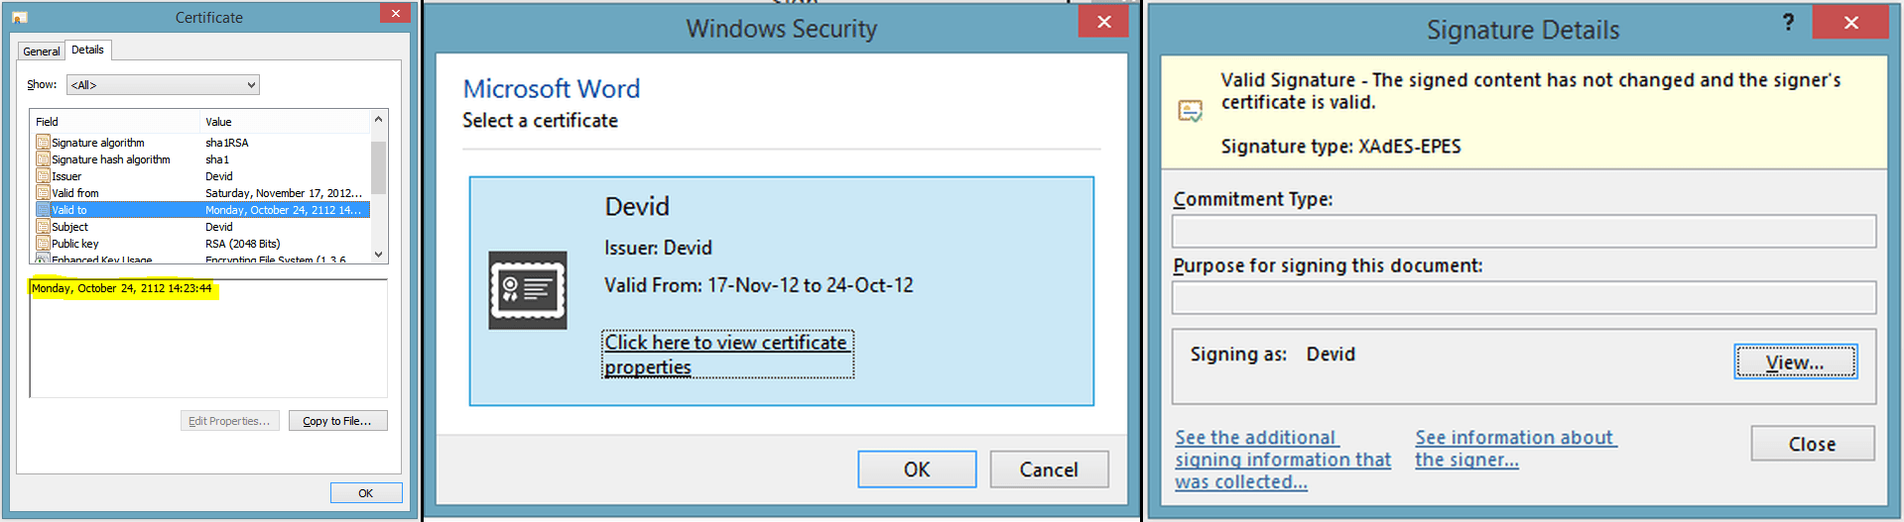Click the Signature Details help question mark
This screenshot has height=522, width=1904.
(x=1788, y=22)
